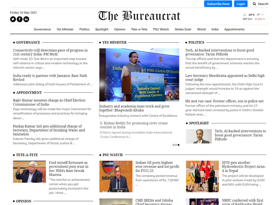The width and height of the screenshot is (276, 205).
Task: Open PSU Watch navigation item
Action: coord(161,29)
